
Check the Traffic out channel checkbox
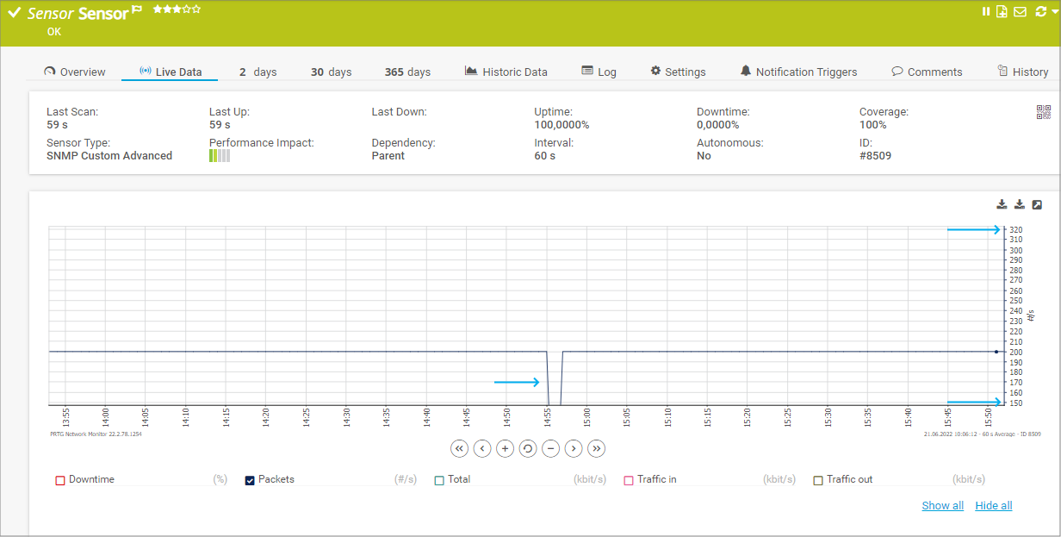(818, 480)
